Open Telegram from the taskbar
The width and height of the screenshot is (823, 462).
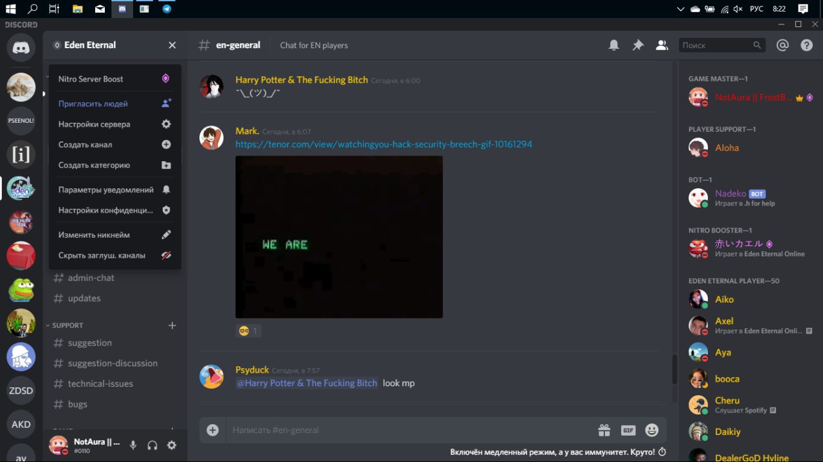click(x=167, y=9)
